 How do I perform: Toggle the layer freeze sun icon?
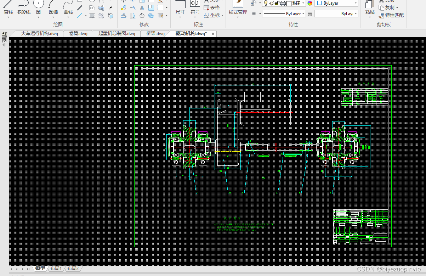tap(272, 3)
